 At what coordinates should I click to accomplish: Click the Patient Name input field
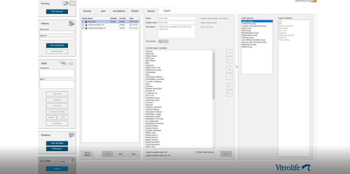click(x=57, y=32)
